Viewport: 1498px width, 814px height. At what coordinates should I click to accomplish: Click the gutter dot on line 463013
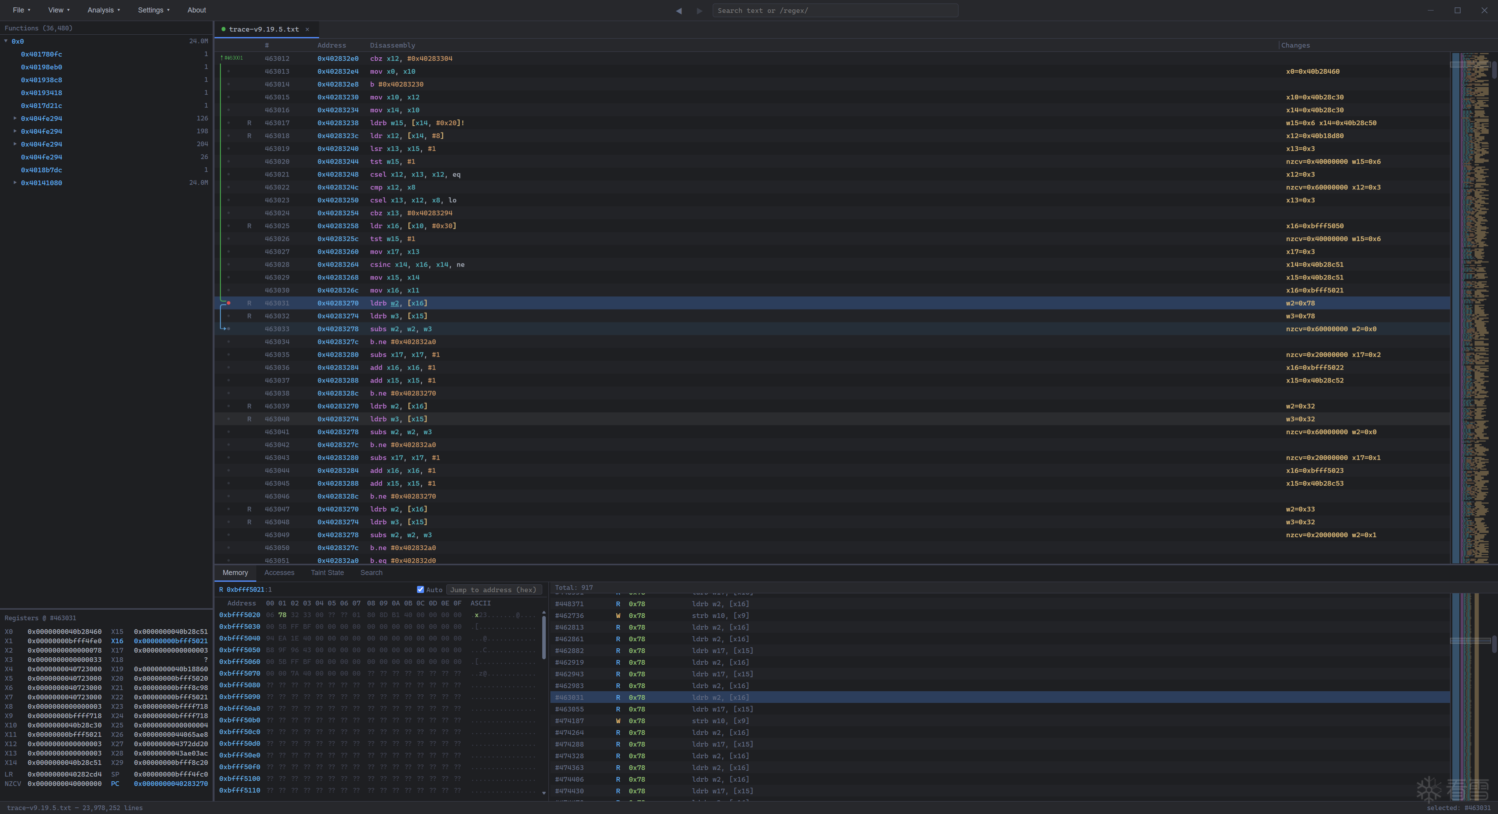click(x=229, y=71)
